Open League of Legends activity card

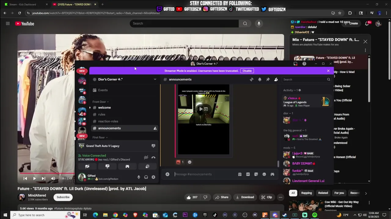pos(307,102)
